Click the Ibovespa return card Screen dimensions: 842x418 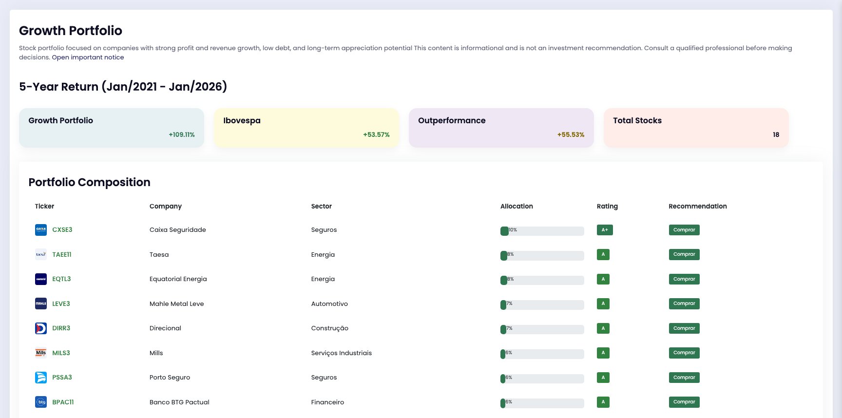pos(306,128)
